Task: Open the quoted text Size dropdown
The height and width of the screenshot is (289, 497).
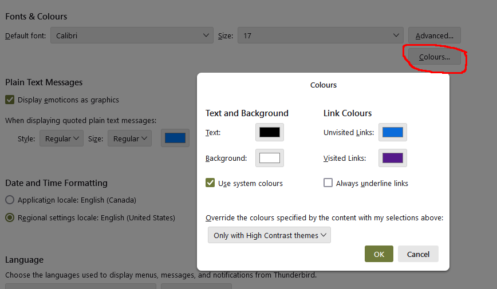Action: (x=129, y=138)
